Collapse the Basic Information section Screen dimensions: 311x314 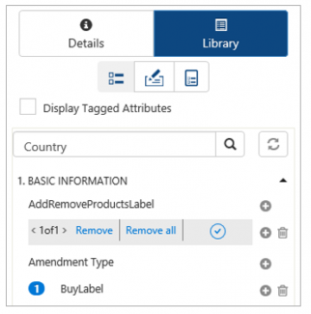point(283,180)
